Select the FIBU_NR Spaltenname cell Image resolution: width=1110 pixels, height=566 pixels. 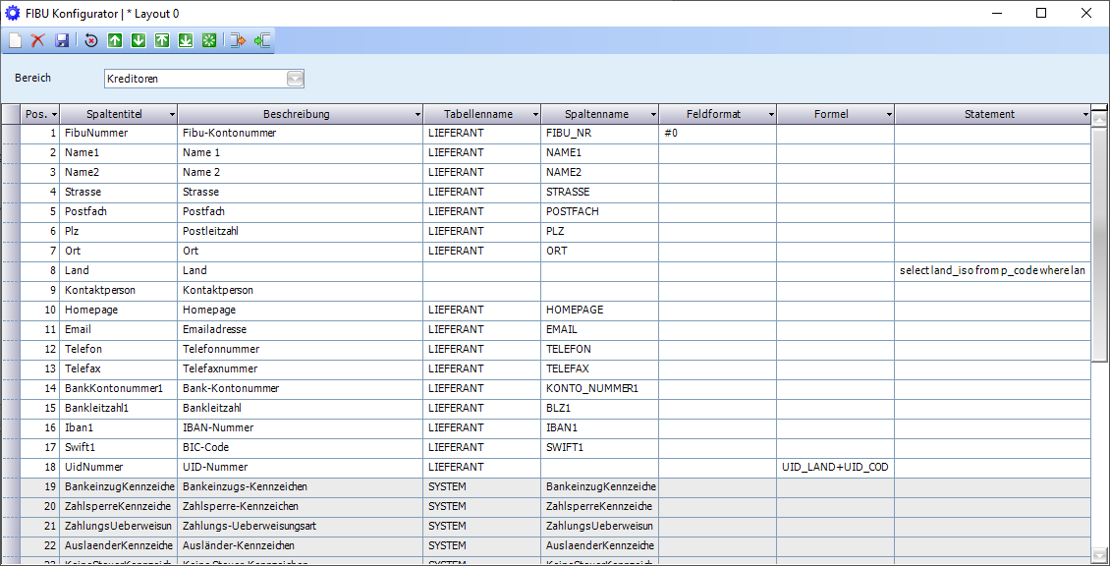pyautogui.click(x=599, y=133)
